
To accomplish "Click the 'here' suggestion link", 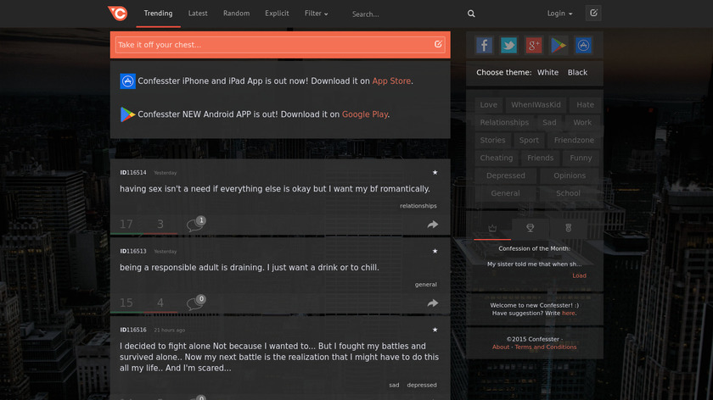I will coord(568,314).
